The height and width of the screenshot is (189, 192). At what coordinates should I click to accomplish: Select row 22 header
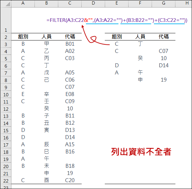click(x=6, y=181)
